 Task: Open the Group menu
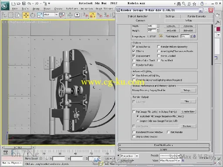click(36, 9)
